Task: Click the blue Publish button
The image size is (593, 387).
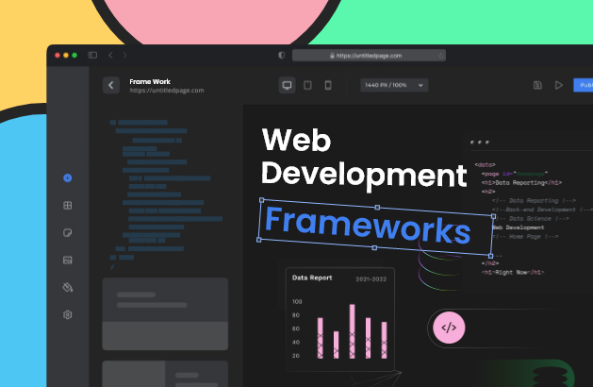Action: (584, 85)
